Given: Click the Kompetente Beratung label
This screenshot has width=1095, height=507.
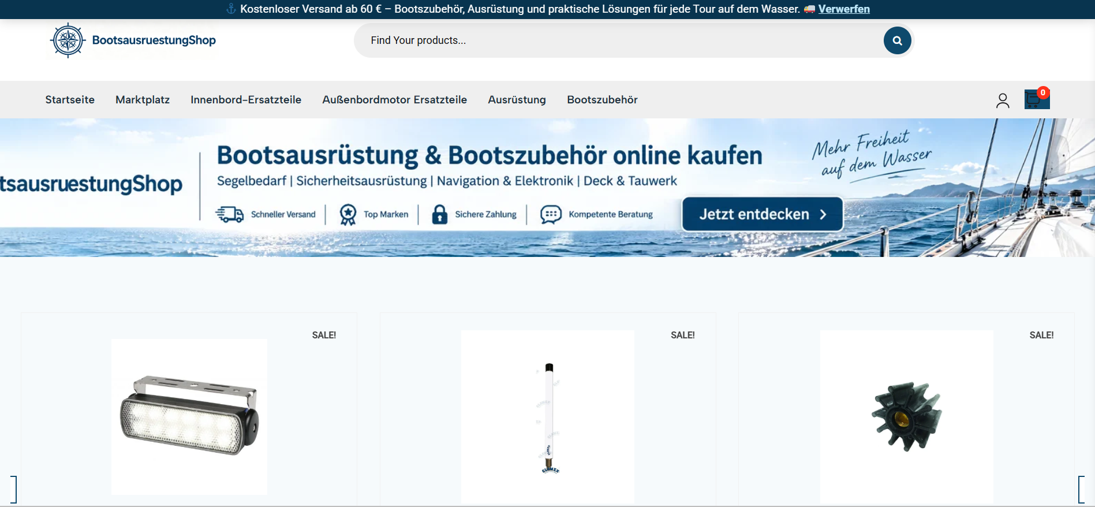Looking at the screenshot, I should pyautogui.click(x=611, y=214).
